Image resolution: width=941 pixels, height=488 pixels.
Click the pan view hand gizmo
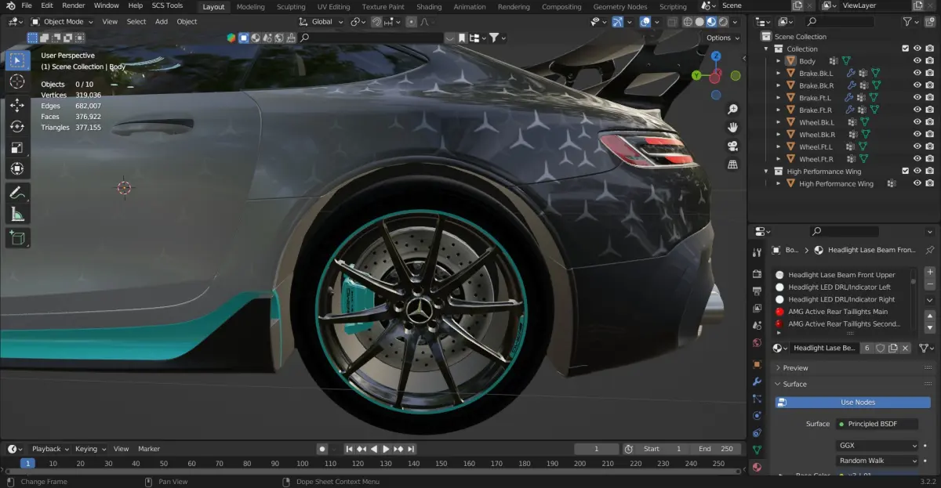click(732, 128)
